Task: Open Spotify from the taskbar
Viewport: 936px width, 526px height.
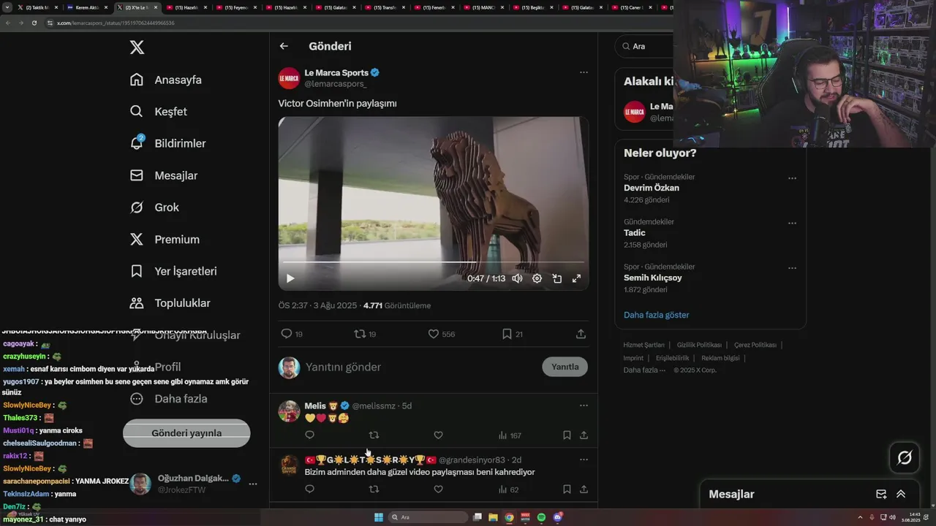Action: coord(542,517)
